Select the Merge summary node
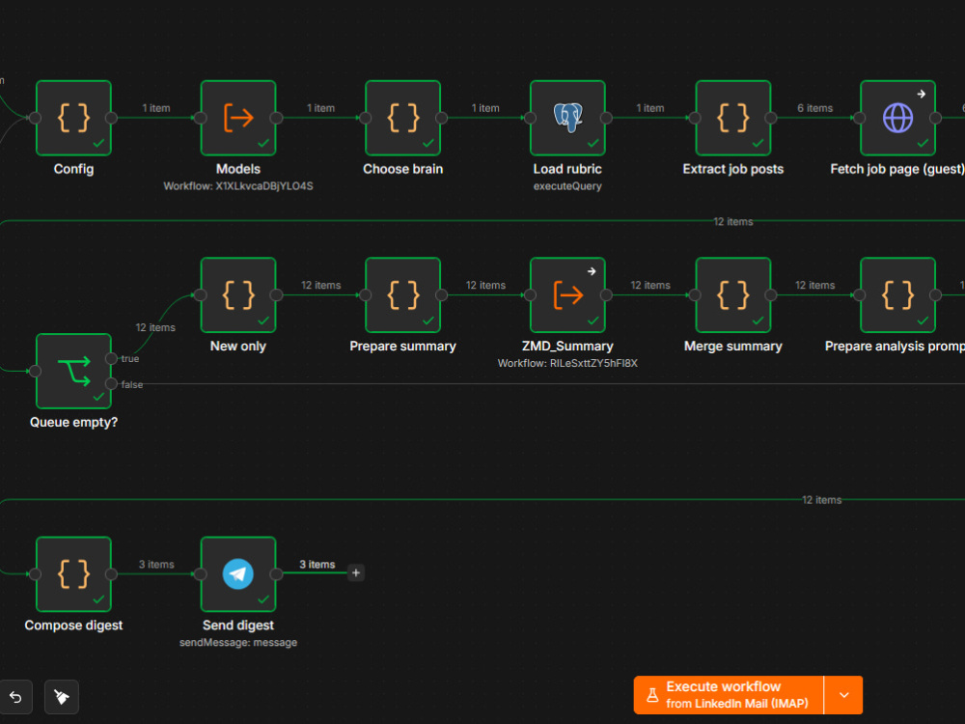Image resolution: width=965 pixels, height=724 pixels. [x=733, y=294]
